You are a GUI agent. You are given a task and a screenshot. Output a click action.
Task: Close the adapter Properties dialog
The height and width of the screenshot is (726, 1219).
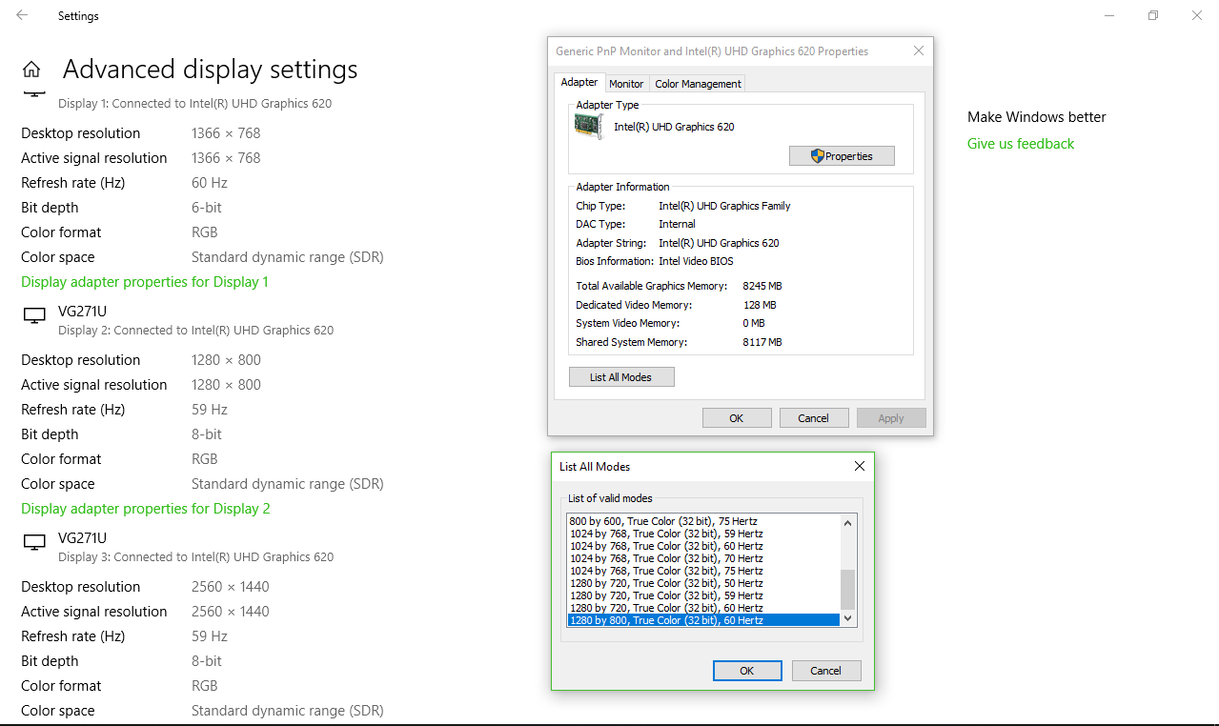pyautogui.click(x=919, y=50)
